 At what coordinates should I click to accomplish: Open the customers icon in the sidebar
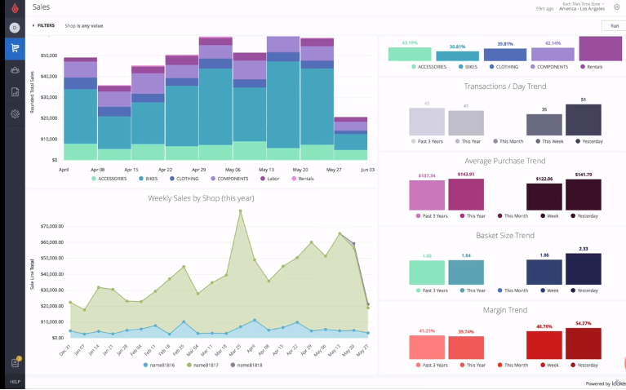click(x=14, y=70)
